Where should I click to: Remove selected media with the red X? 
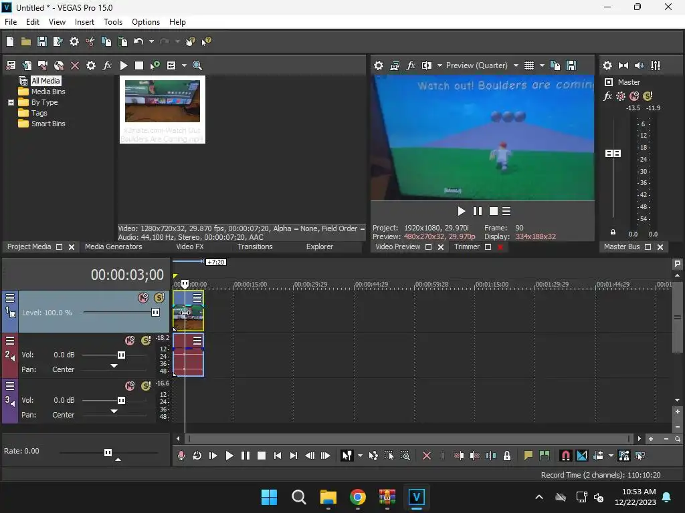tap(75, 65)
